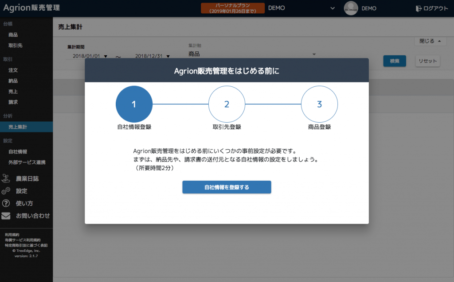This screenshot has height=282, width=454.
Task: Click the DEMO user avatar image
Action: [351, 8]
